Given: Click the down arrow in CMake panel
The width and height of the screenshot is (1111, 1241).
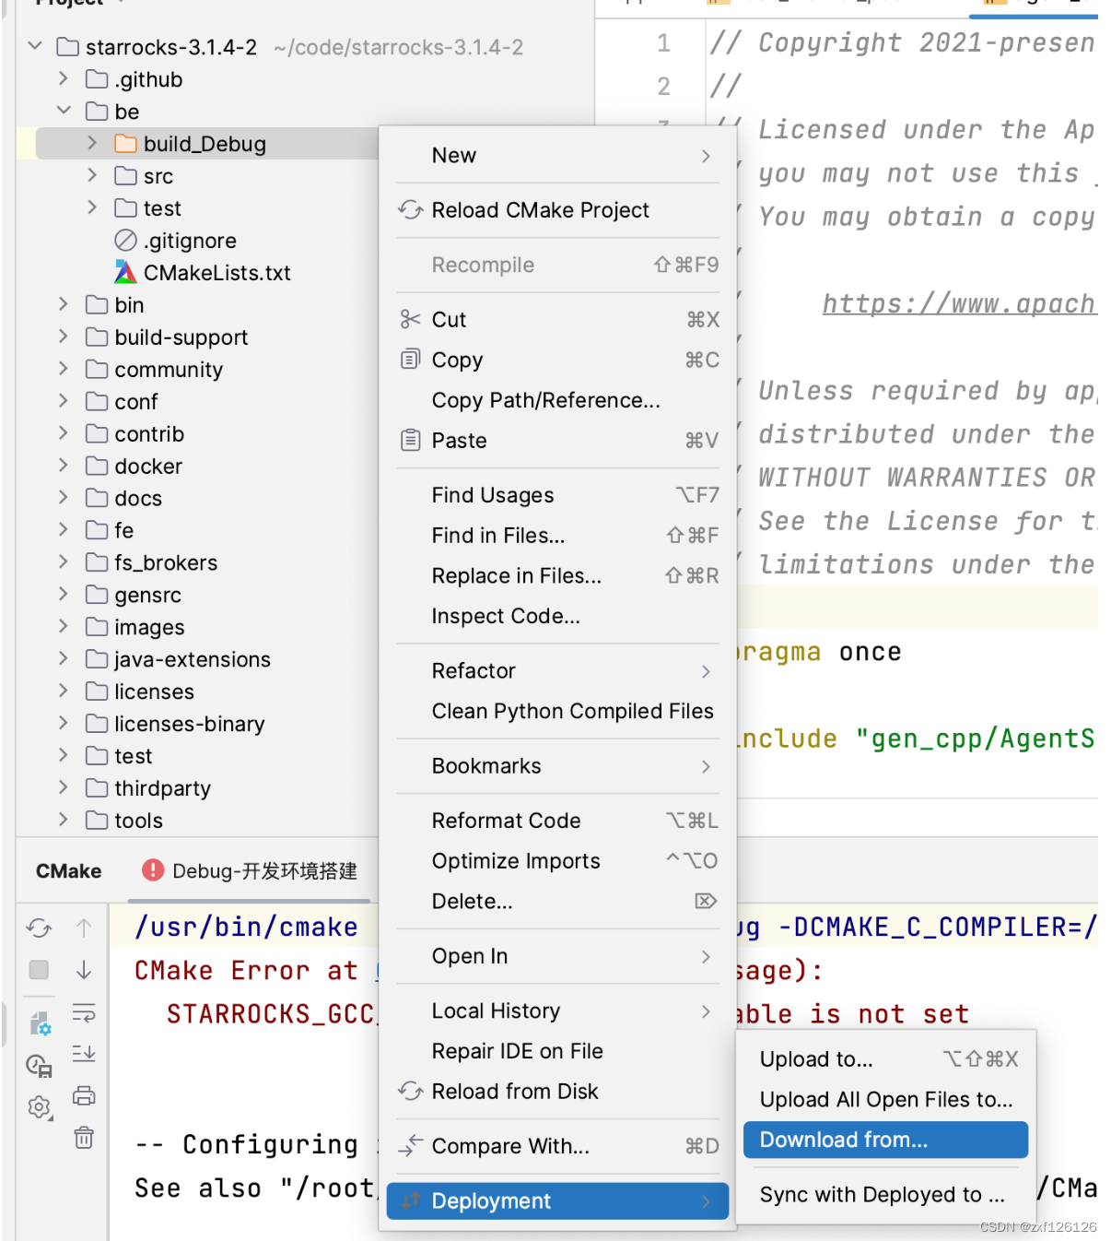Looking at the screenshot, I should coord(84,970).
